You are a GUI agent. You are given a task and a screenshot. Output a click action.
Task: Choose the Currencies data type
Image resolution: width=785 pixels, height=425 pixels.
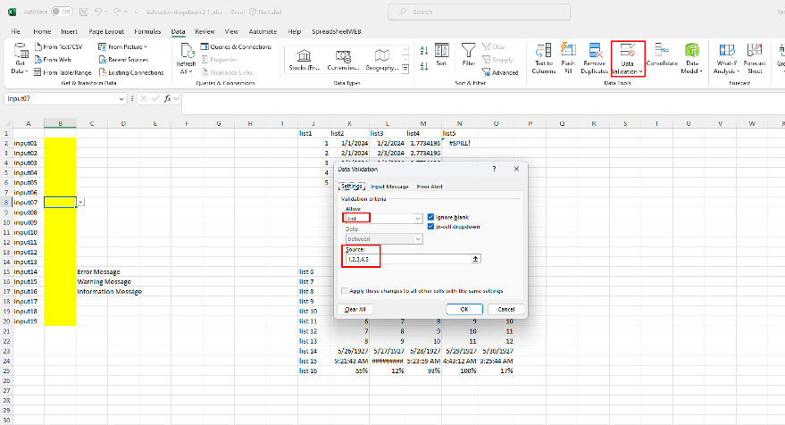343,60
